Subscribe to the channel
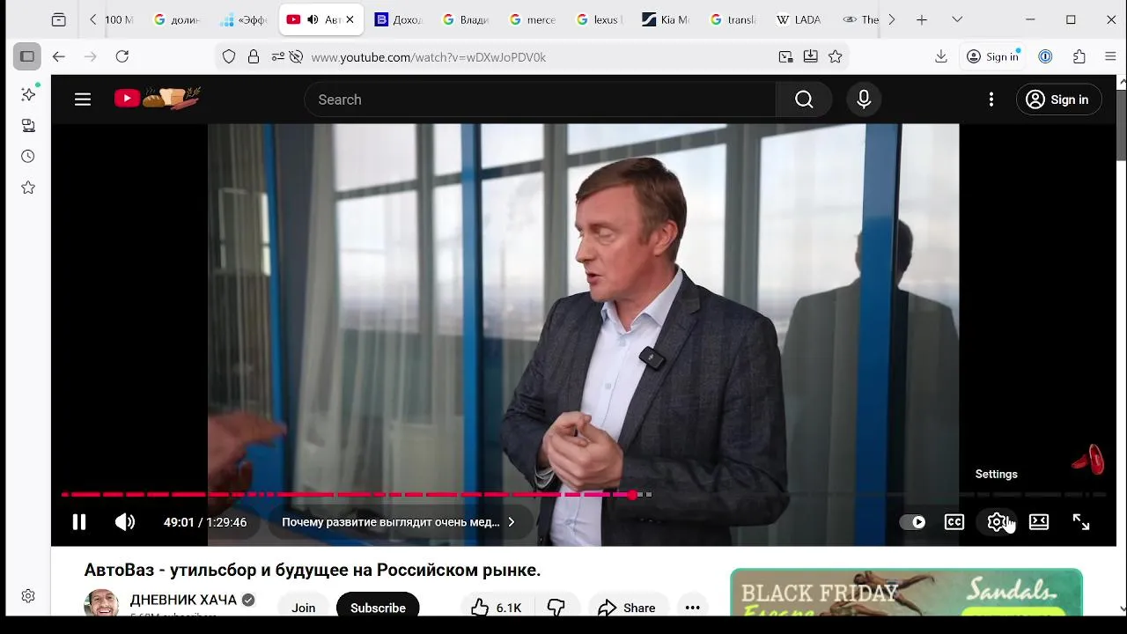The width and height of the screenshot is (1127, 634). click(378, 608)
